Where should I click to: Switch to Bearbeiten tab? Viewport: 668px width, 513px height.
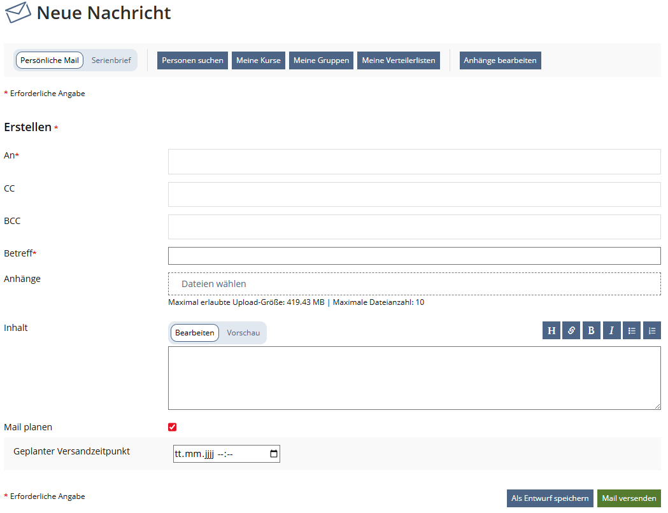tap(195, 333)
